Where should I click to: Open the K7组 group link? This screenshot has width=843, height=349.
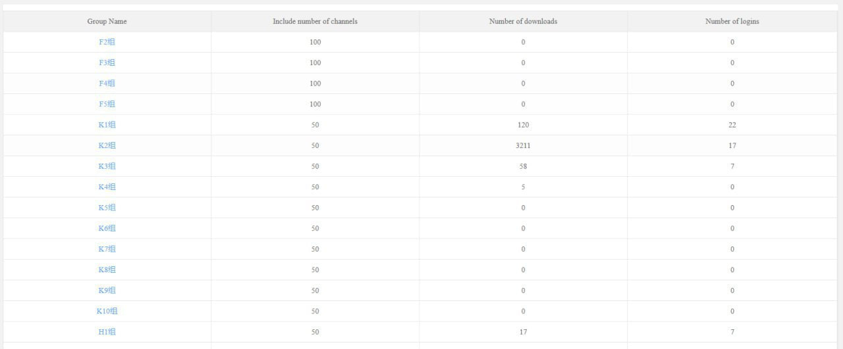click(107, 249)
